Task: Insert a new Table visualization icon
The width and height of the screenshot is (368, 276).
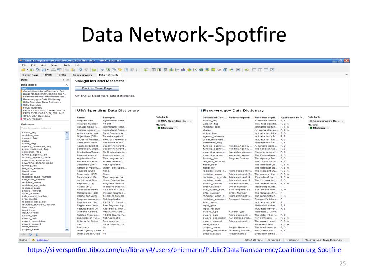Action: click(153, 70)
